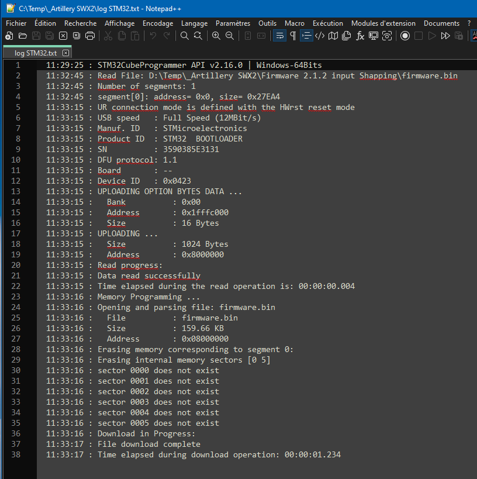Viewport: 477px width, 479px height.
Task: Toggle synchronized horizontal scrolling icon
Action: (261, 36)
